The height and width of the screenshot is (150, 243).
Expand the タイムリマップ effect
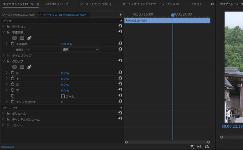3,55
